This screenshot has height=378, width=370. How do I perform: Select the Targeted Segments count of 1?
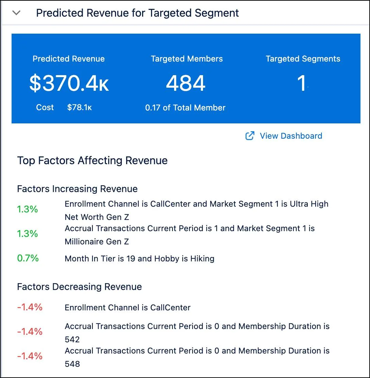pos(302,83)
